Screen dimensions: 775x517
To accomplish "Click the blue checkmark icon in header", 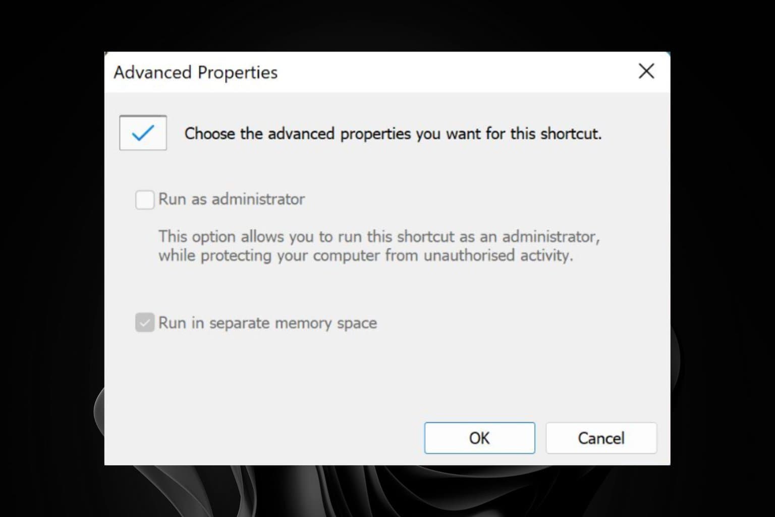I will point(142,133).
